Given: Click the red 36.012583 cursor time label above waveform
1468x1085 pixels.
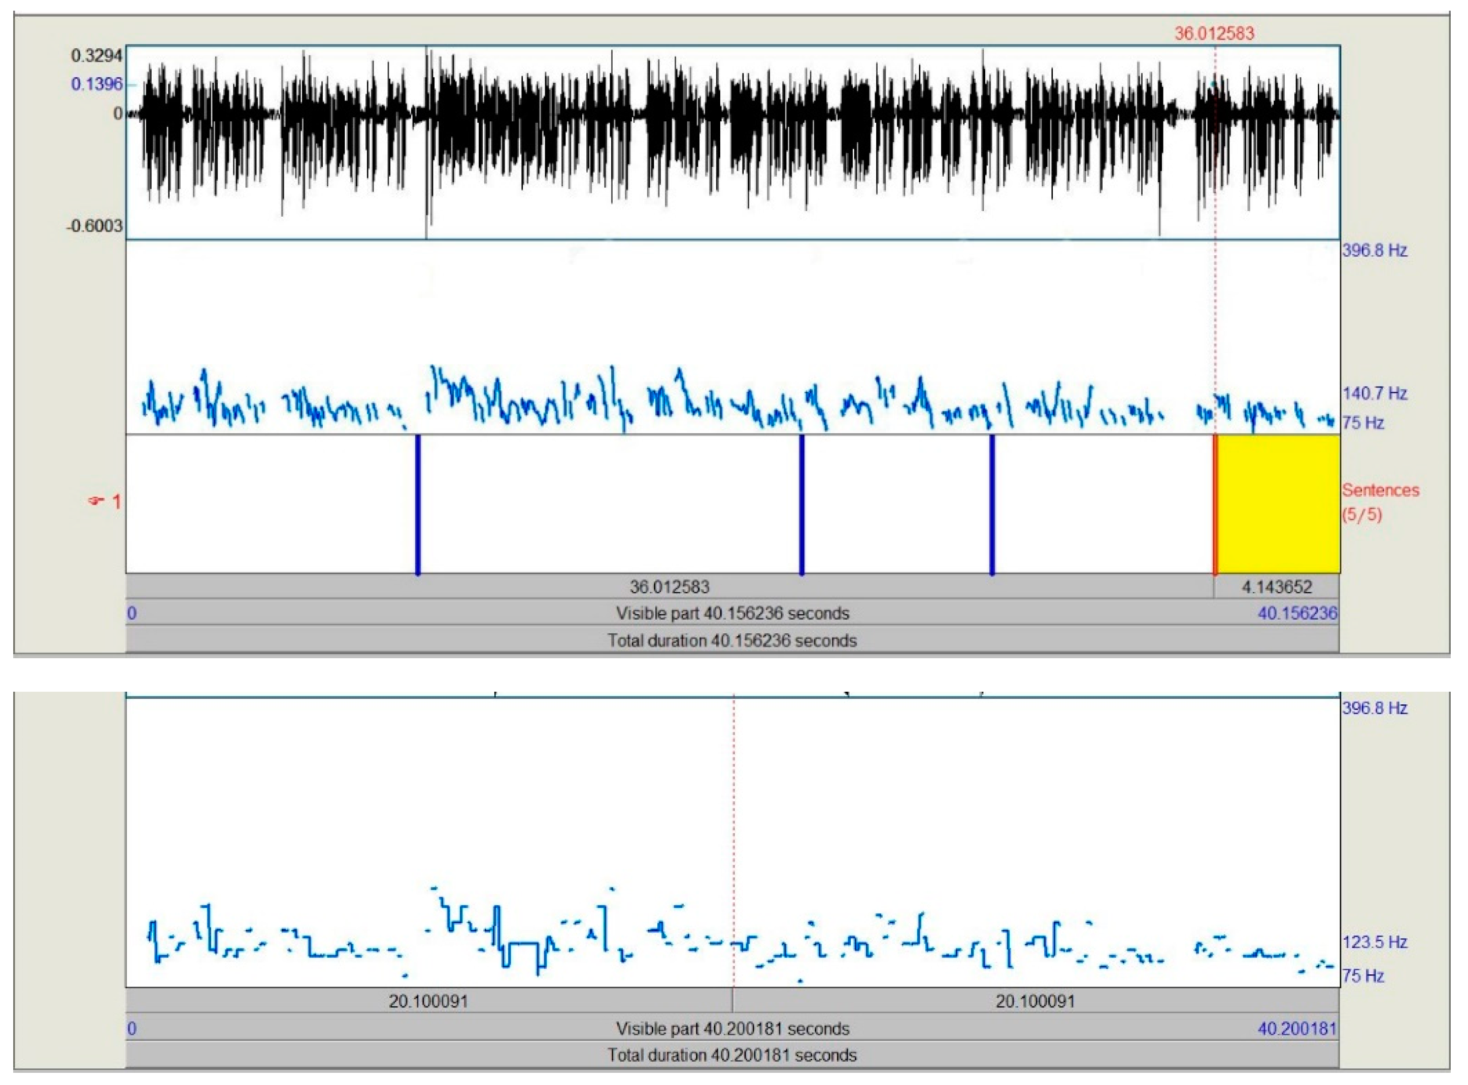Looking at the screenshot, I should pos(1215,33).
